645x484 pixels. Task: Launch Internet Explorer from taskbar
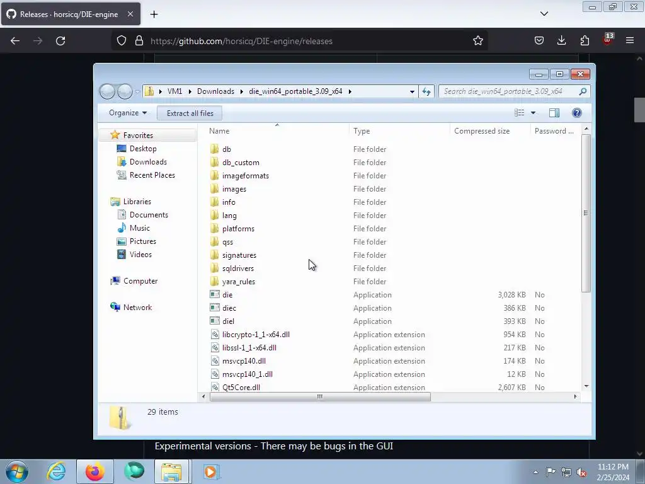coord(56,471)
